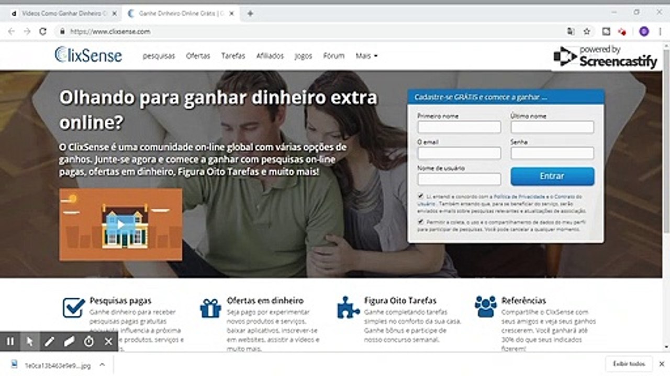
Task: Go forward in browser history
Action: (27, 31)
